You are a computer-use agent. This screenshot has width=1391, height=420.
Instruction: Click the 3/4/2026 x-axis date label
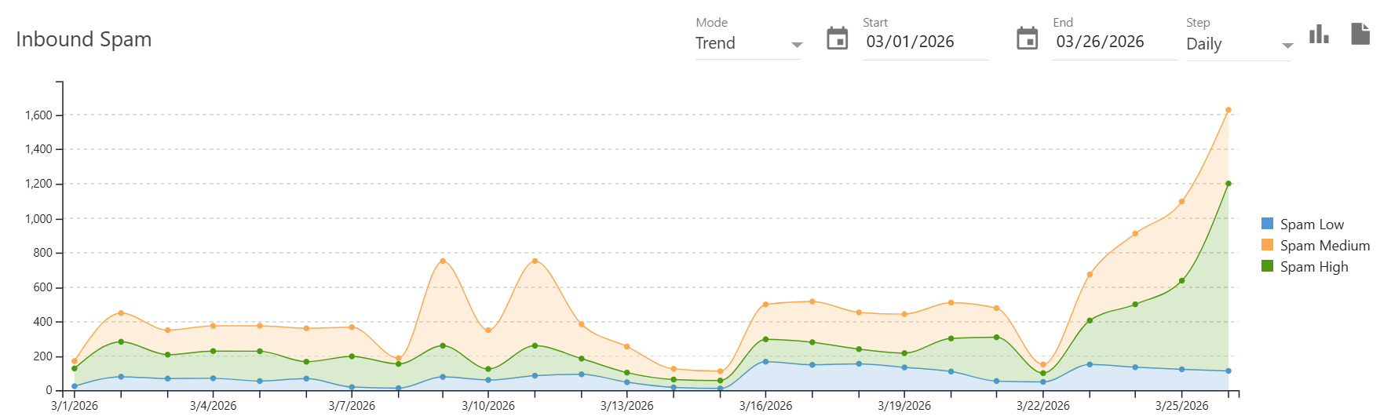(x=213, y=406)
